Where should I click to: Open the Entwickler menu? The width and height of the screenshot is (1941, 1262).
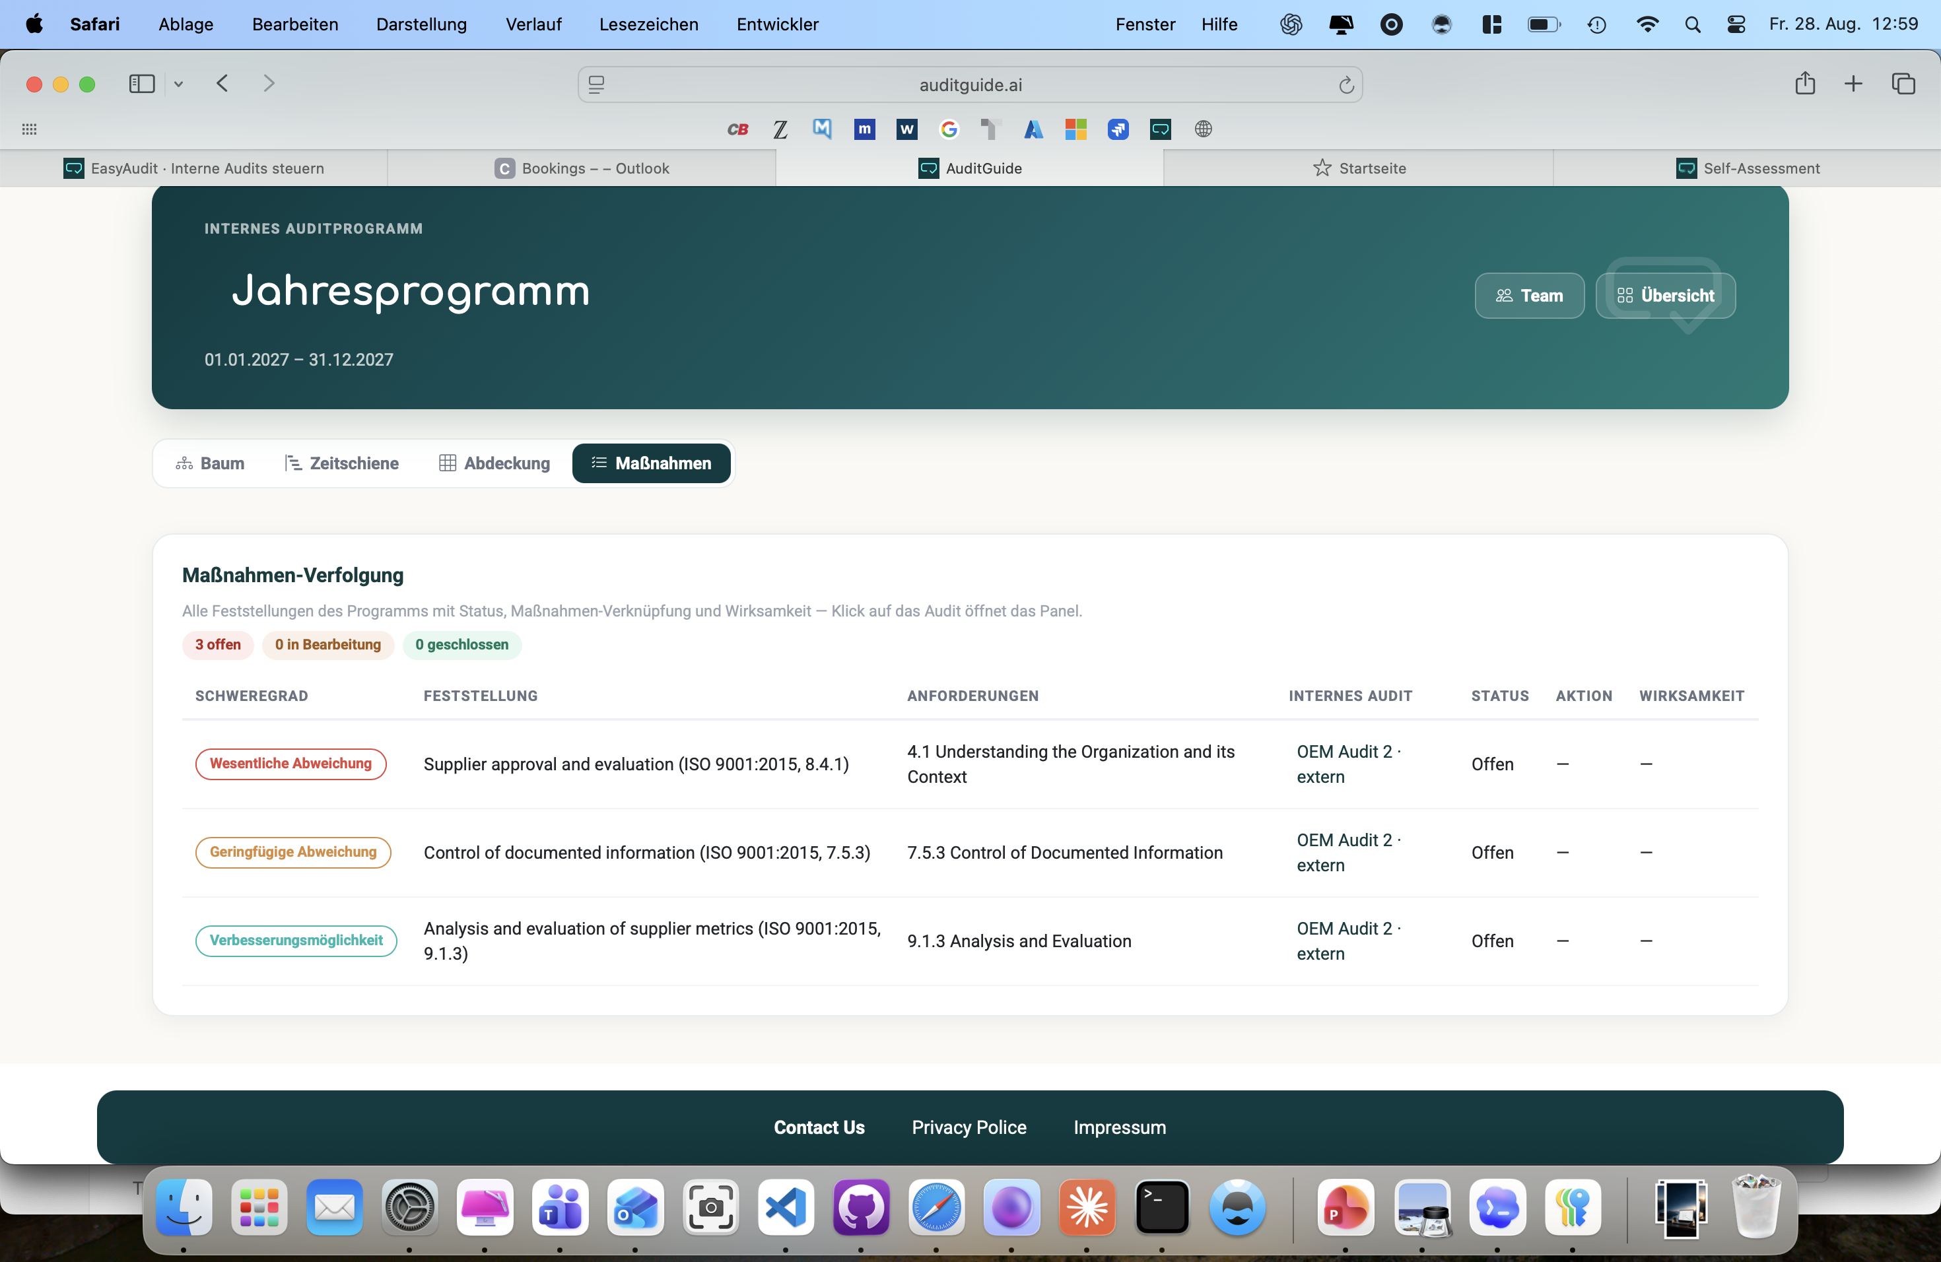point(777,24)
